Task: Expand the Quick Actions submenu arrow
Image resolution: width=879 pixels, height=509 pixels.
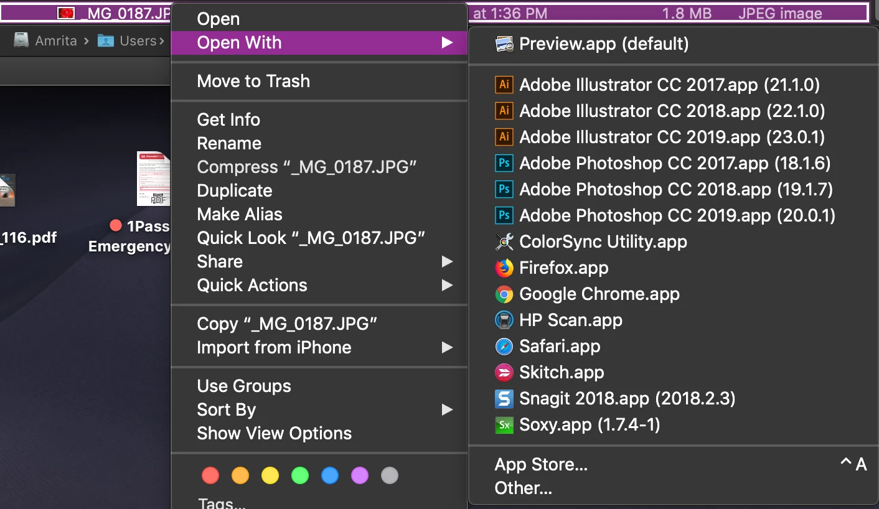Action: [x=447, y=285]
